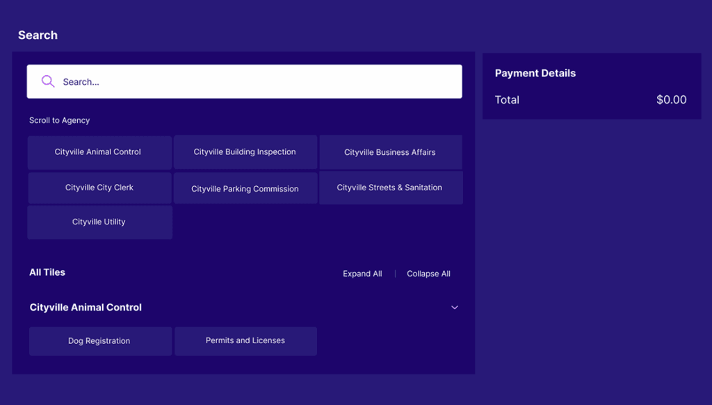Click the Payment Details panel header
Viewport: 712px width, 405px height.
[x=535, y=73]
